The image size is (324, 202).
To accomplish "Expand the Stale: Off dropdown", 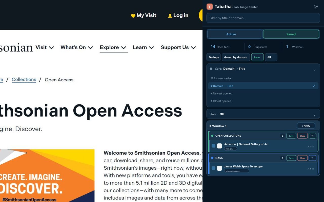I will click(x=263, y=114).
